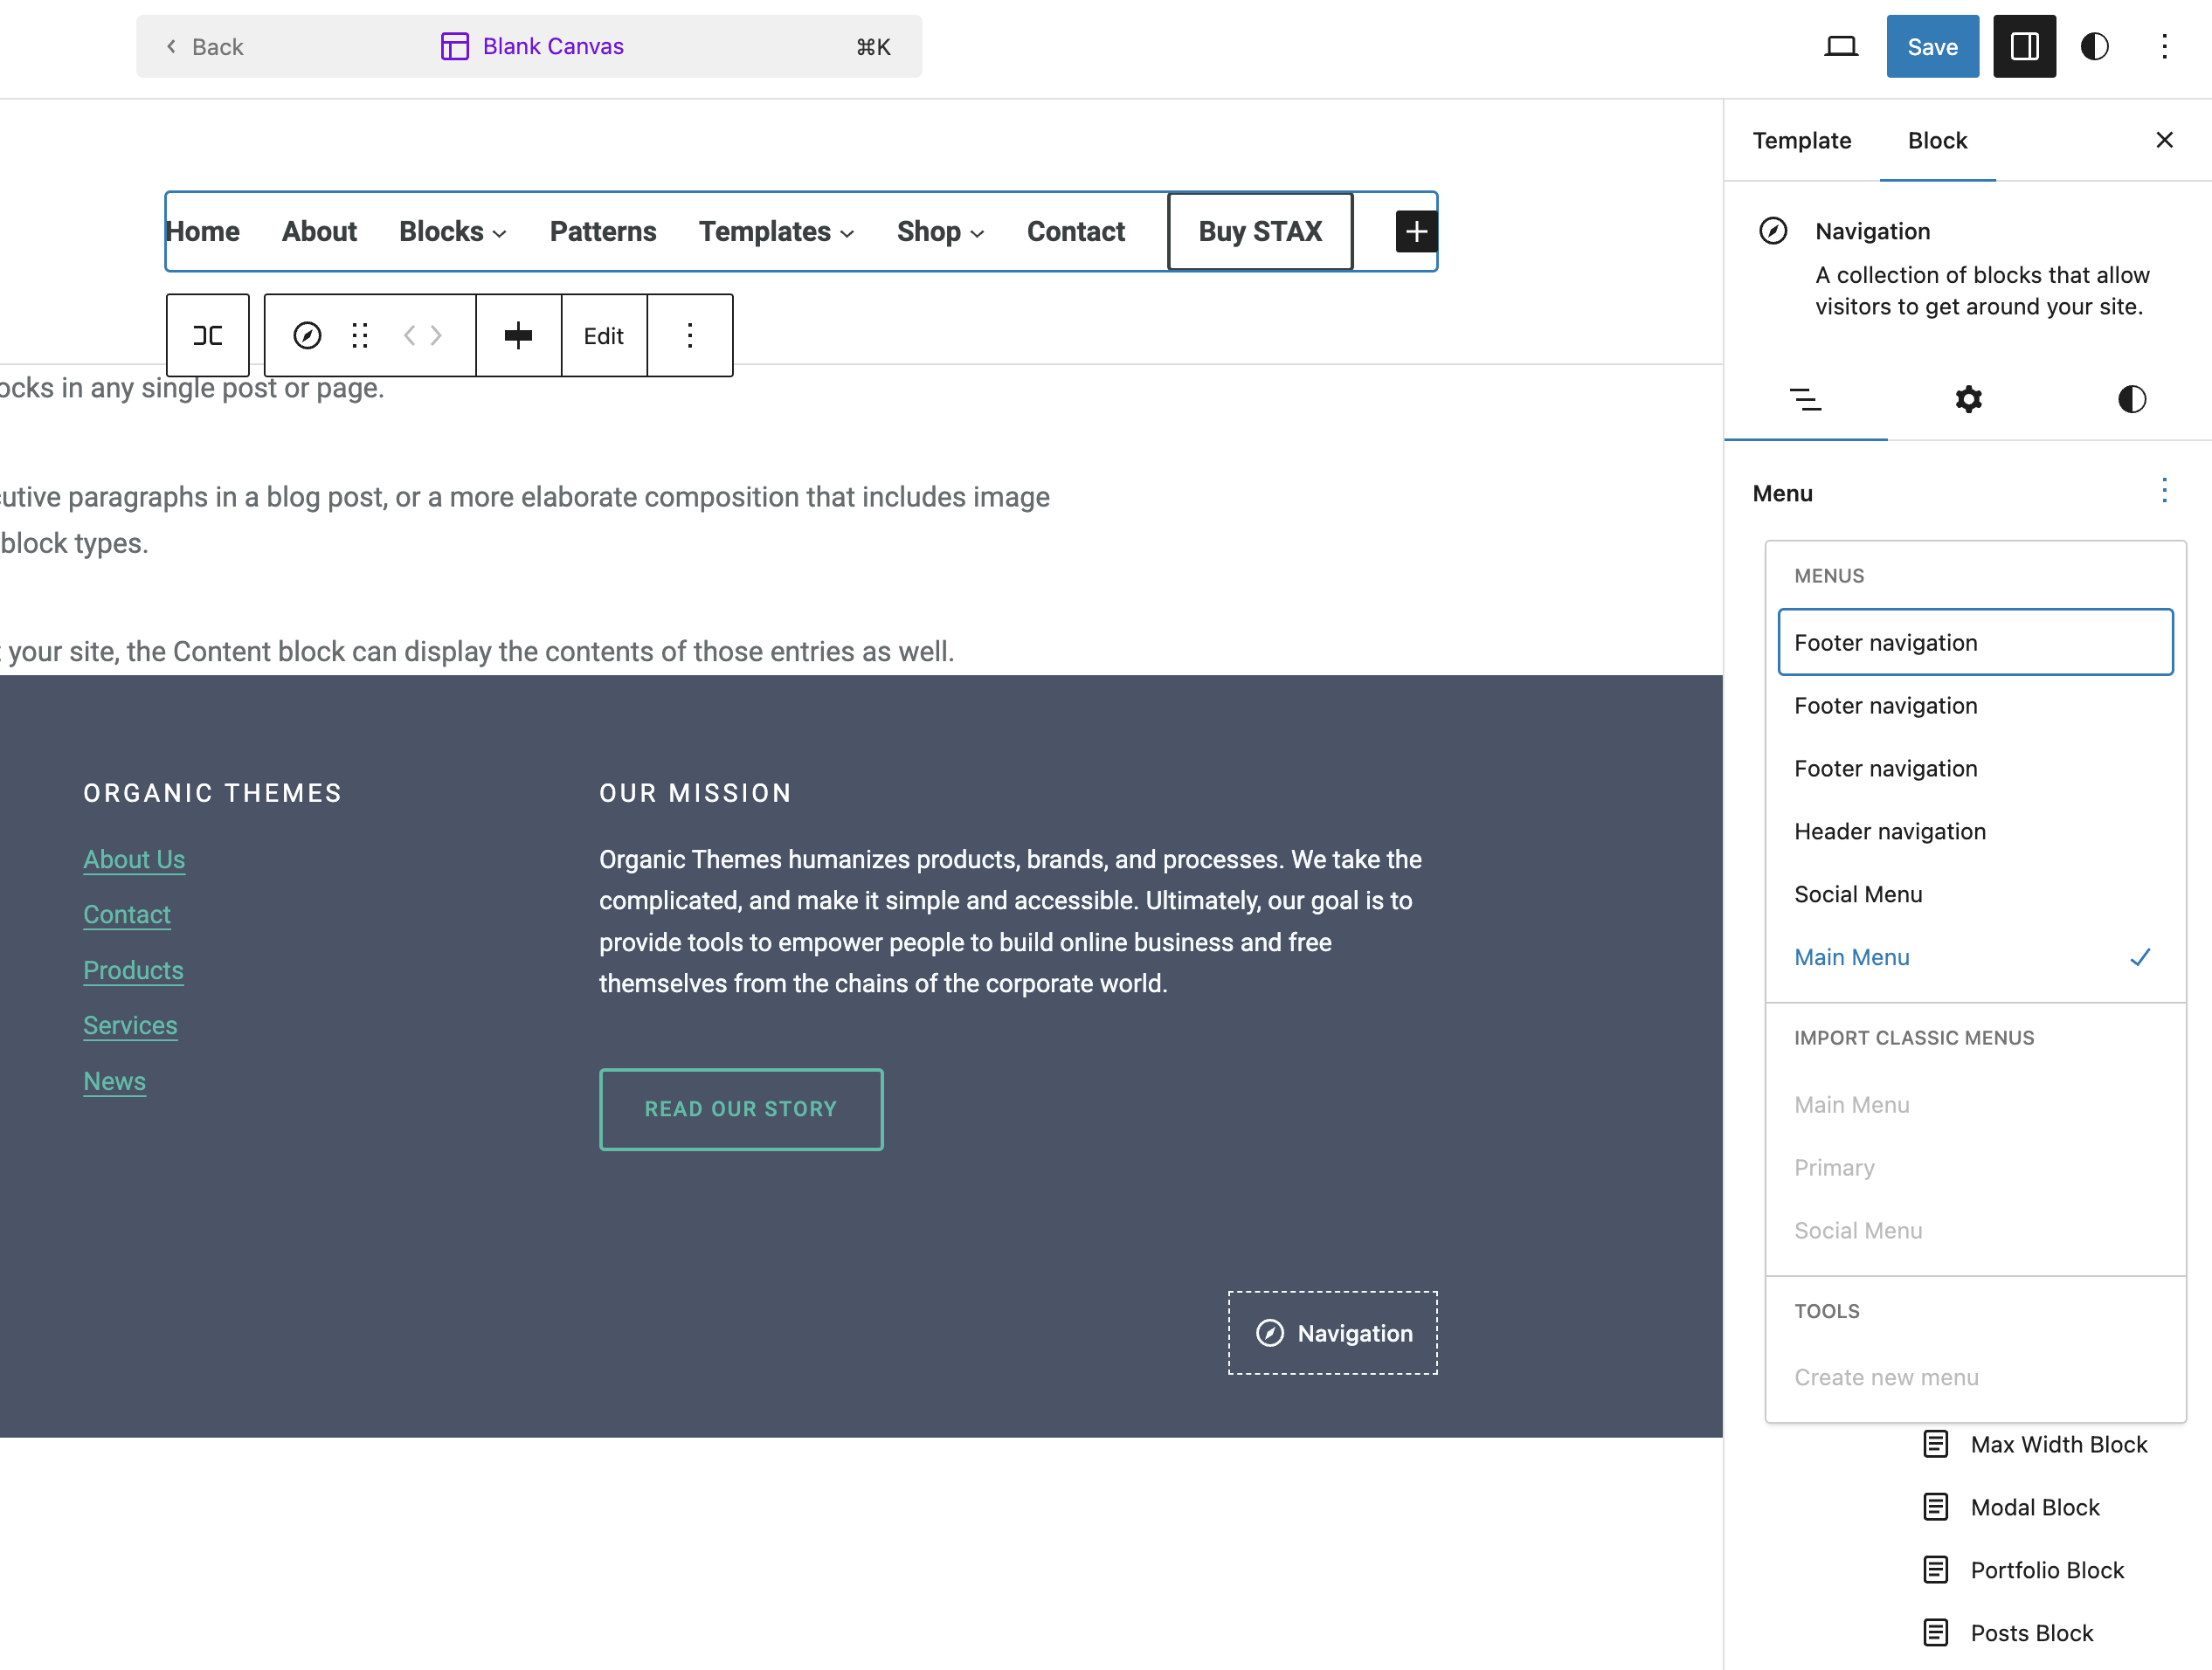Click Create new menu
2212x1670 pixels.
pyautogui.click(x=1975, y=1377)
